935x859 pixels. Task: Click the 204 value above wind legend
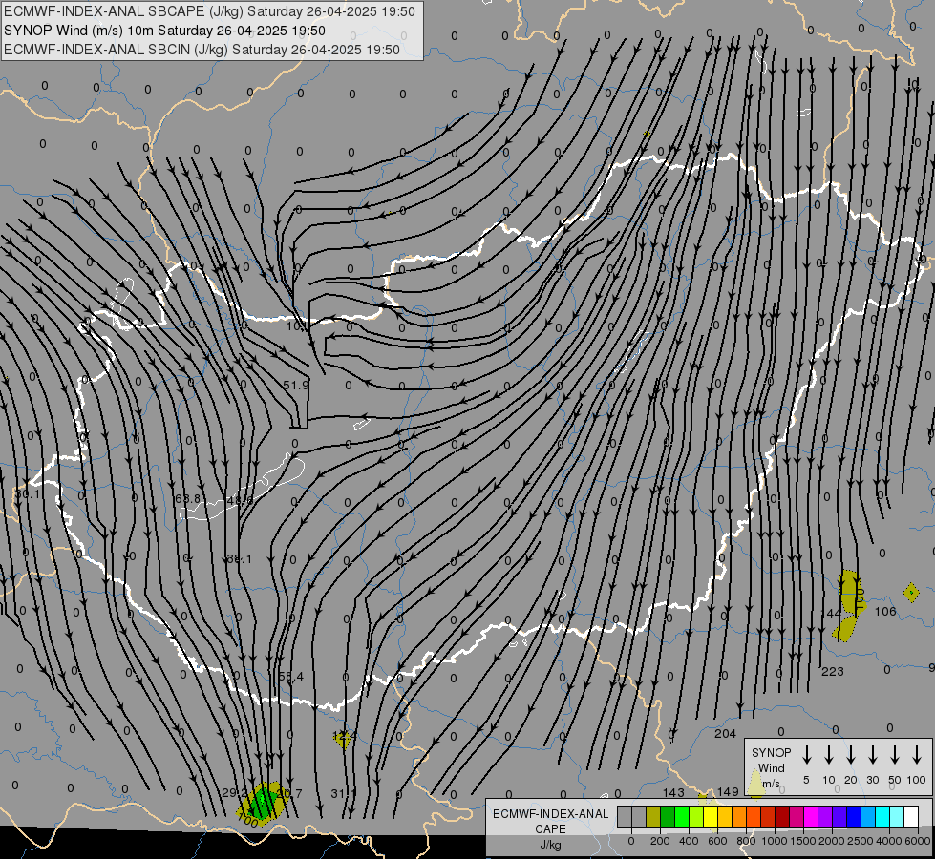(725, 734)
